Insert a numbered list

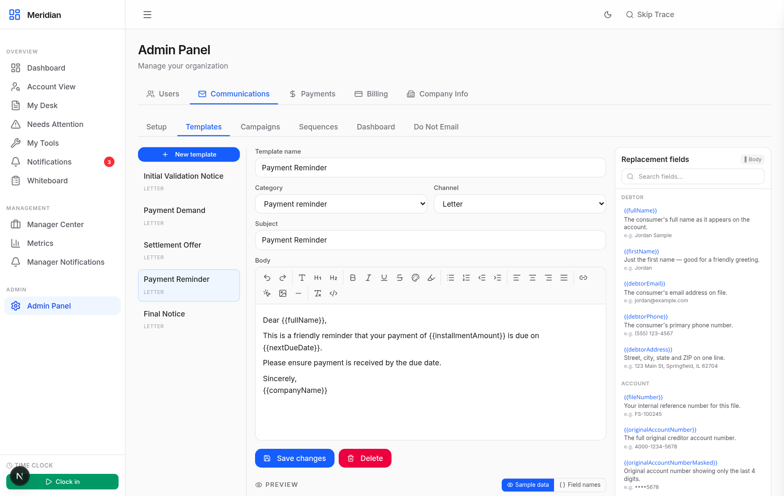(466, 278)
